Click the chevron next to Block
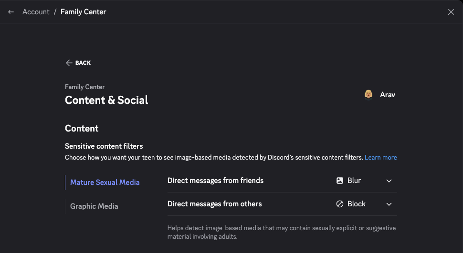This screenshot has height=253, width=463. 389,204
